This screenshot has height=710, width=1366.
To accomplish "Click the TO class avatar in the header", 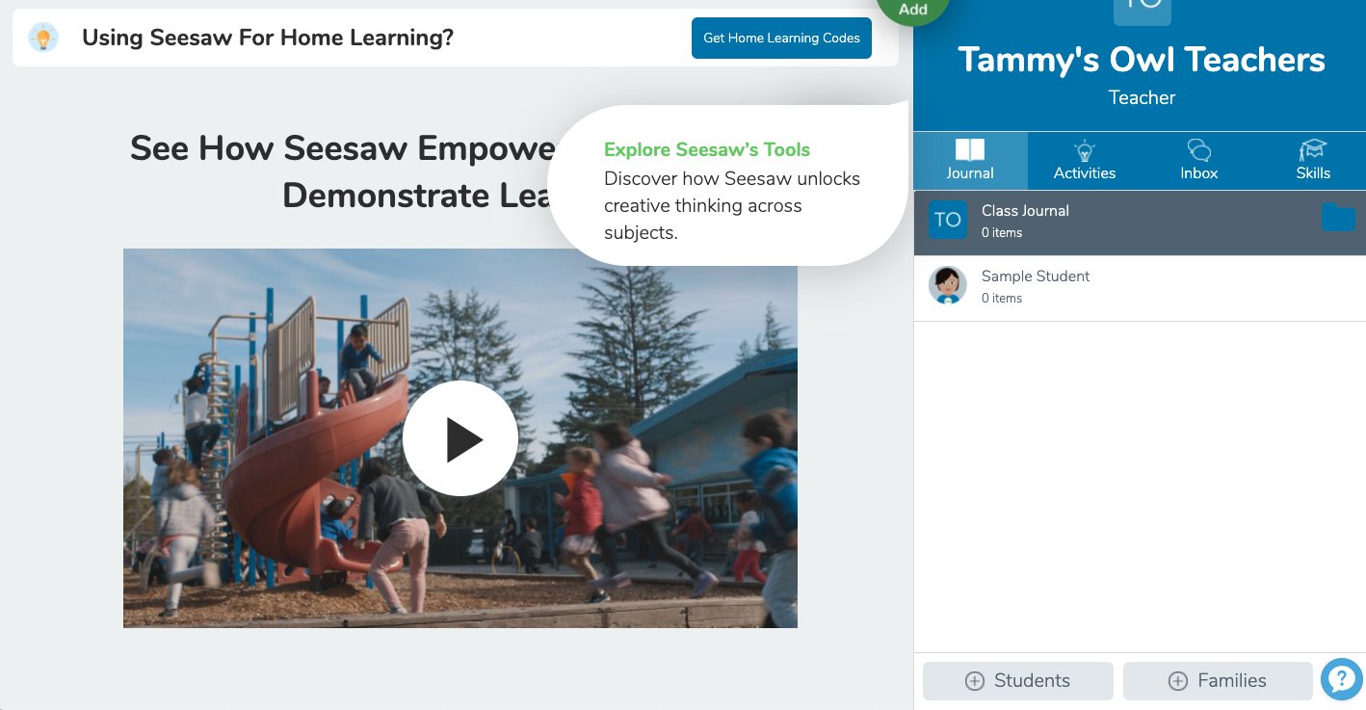I will click(1142, 12).
